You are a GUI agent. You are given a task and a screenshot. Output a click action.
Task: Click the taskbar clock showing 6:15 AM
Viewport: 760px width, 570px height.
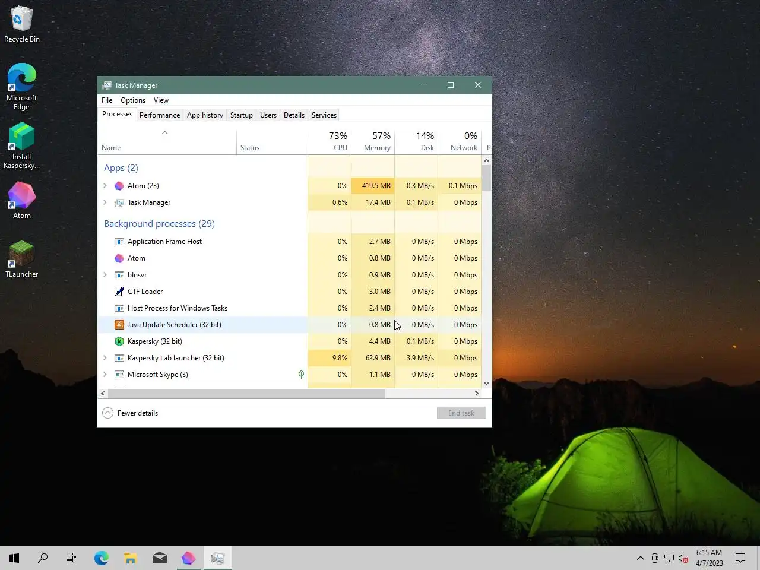[x=710, y=558]
